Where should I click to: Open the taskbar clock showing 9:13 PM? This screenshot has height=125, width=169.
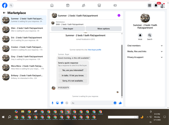point(157,117)
